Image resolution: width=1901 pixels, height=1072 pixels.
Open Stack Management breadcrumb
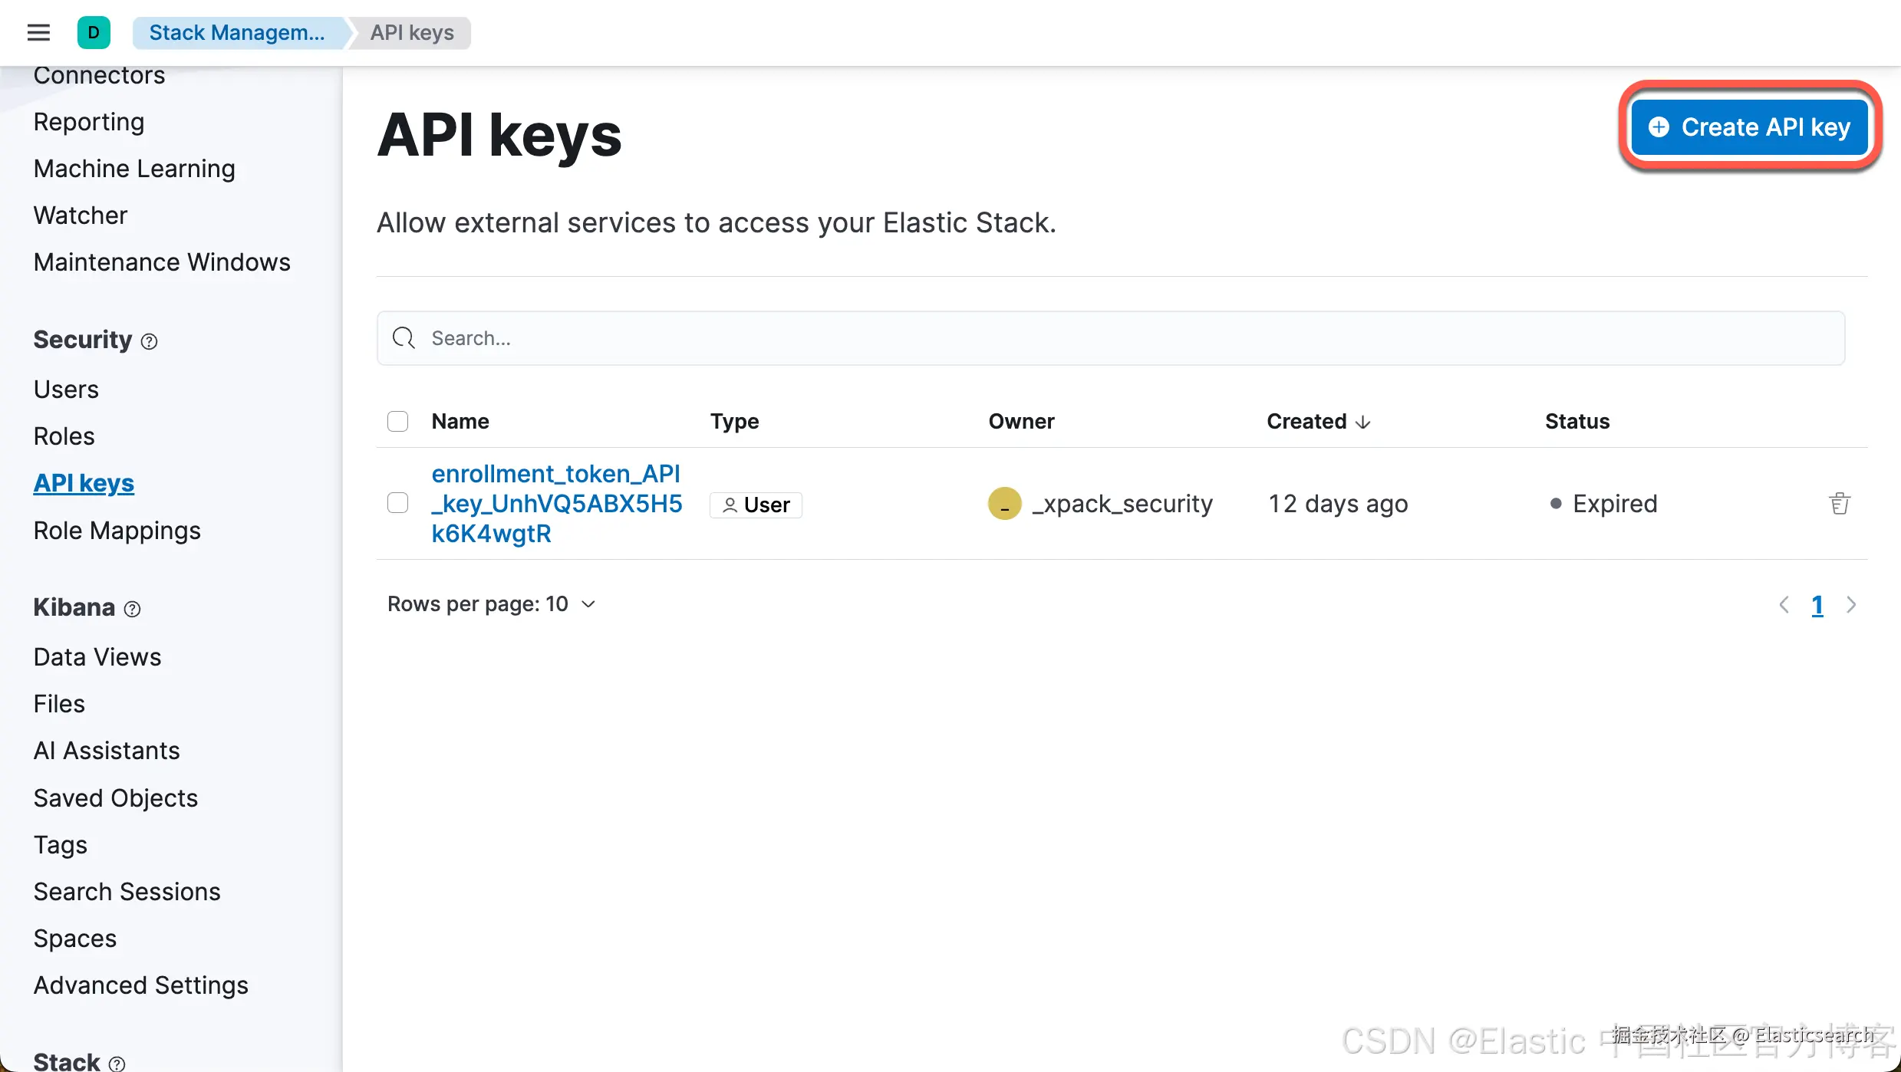[237, 32]
